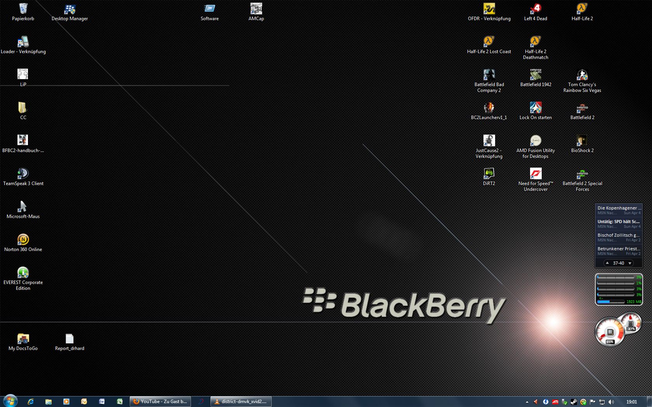Viewport: 652px width, 407px height.
Task: Click the orange speaker tray icon
Action: pos(536,402)
